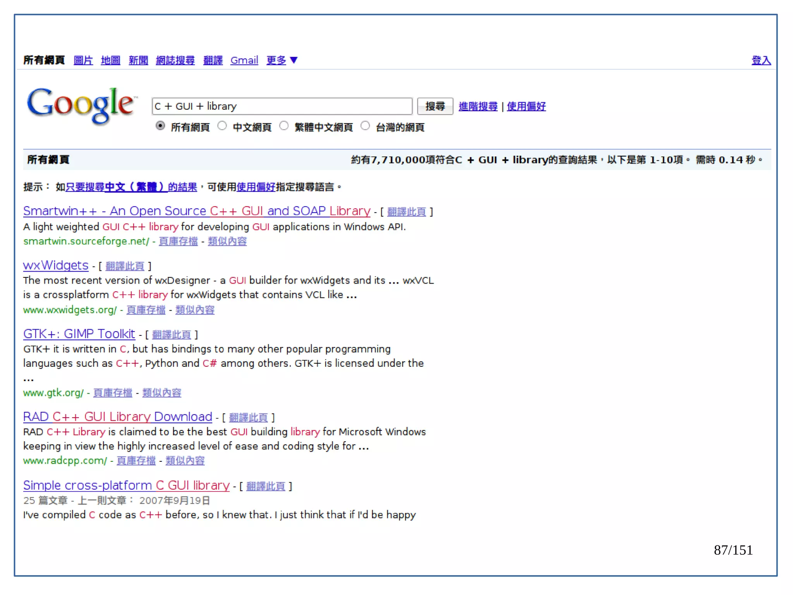Open the 圖片 images tab

pos(83,60)
